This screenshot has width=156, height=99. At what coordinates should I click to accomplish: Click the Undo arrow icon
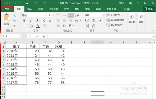click(x=36, y=3)
